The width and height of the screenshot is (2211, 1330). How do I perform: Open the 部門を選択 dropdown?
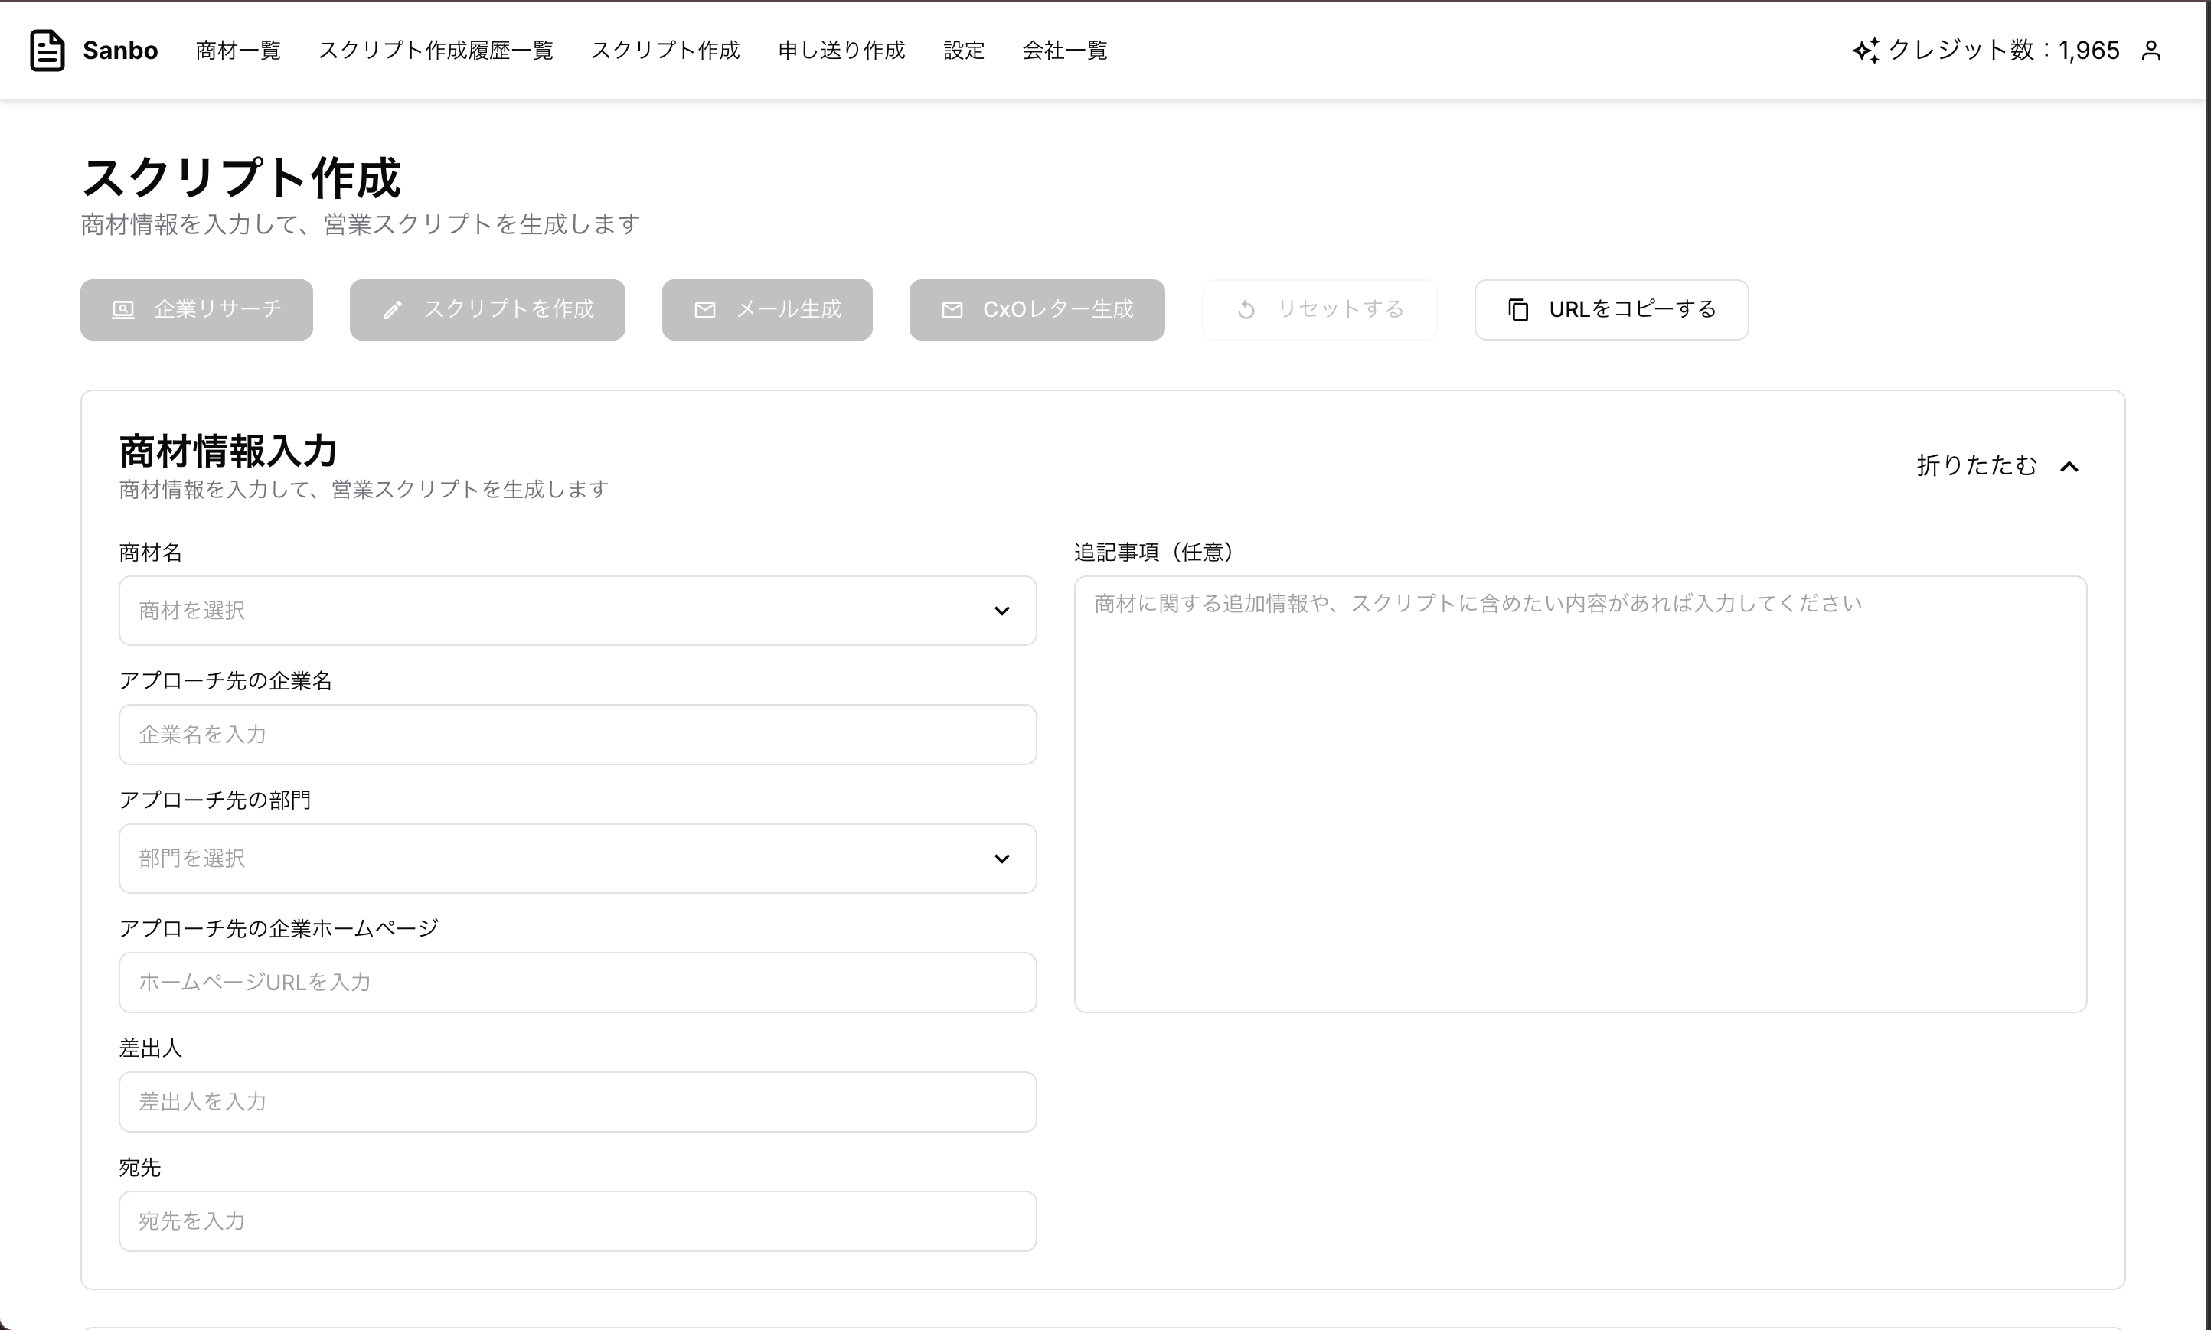(x=577, y=859)
